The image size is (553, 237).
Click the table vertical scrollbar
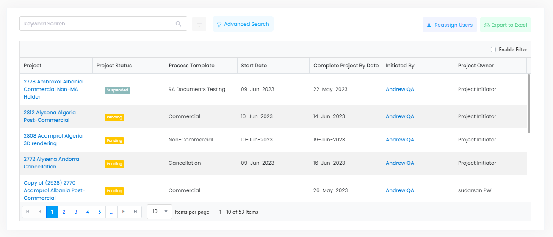(x=529, y=104)
